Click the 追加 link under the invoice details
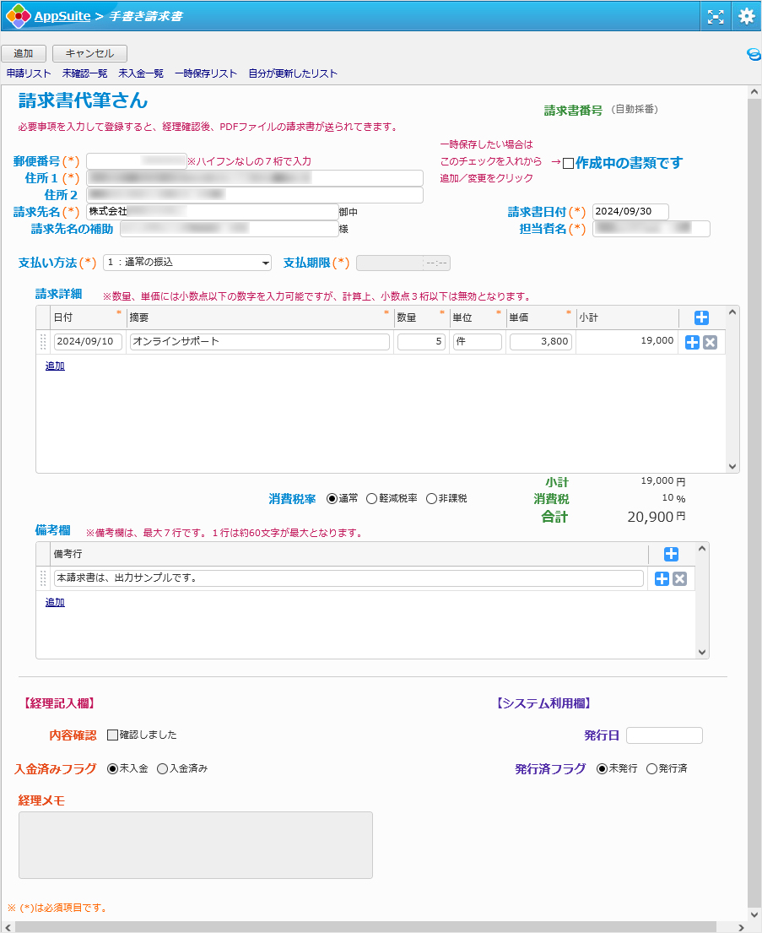The width and height of the screenshot is (762, 933). (54, 366)
